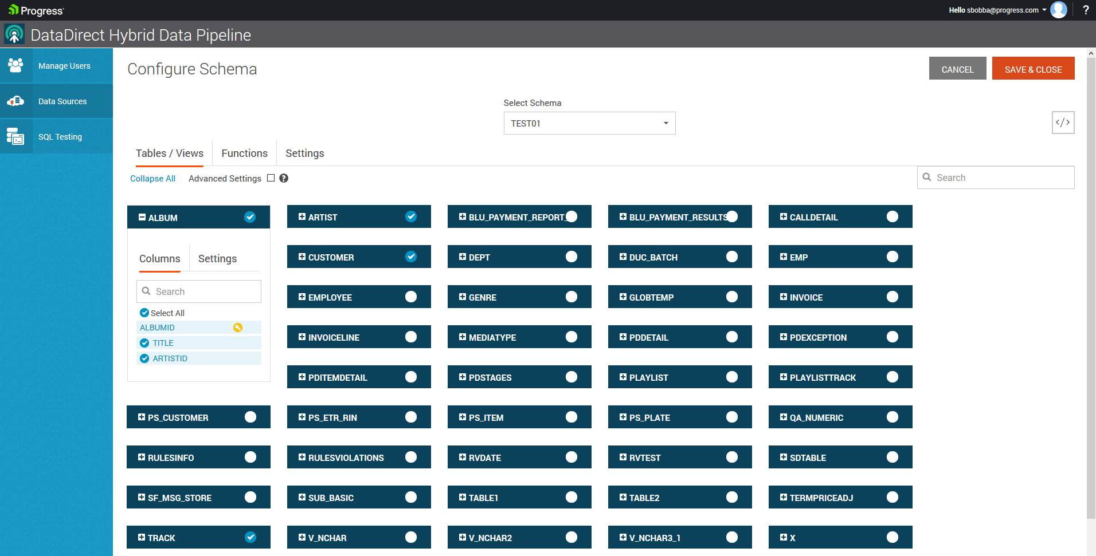Image resolution: width=1096 pixels, height=556 pixels.
Task: Uncheck the TITLE column
Action: (144, 343)
